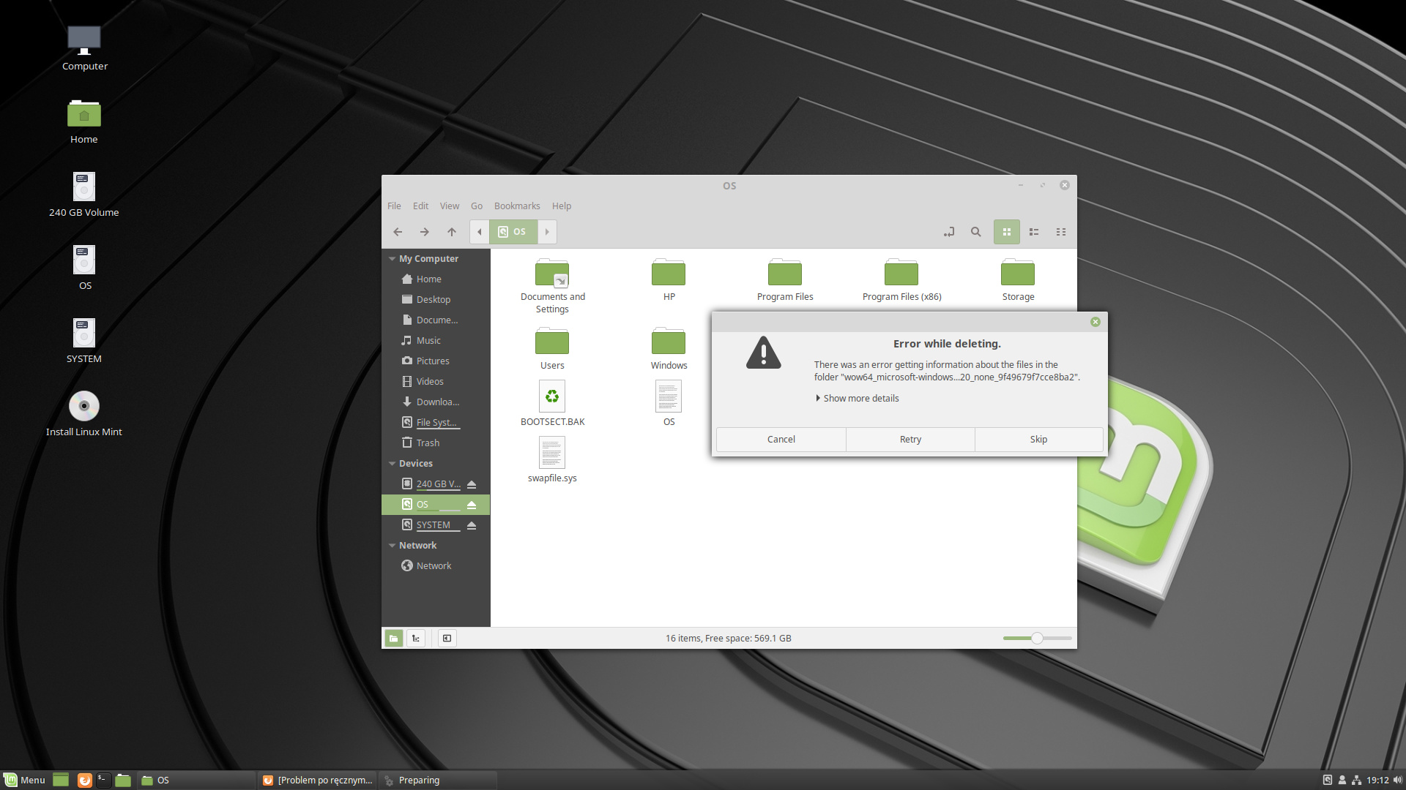Expand Show more details
The height and width of the screenshot is (790, 1406).
point(857,399)
